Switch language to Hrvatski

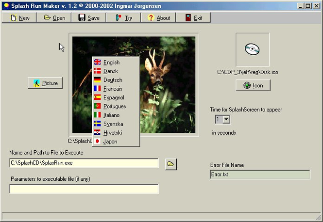[116, 133]
